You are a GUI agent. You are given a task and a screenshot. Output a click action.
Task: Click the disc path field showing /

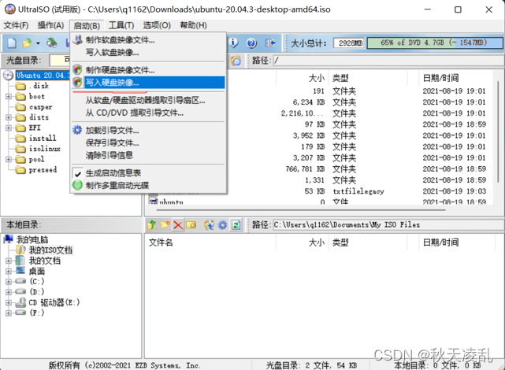pyautogui.click(x=388, y=61)
